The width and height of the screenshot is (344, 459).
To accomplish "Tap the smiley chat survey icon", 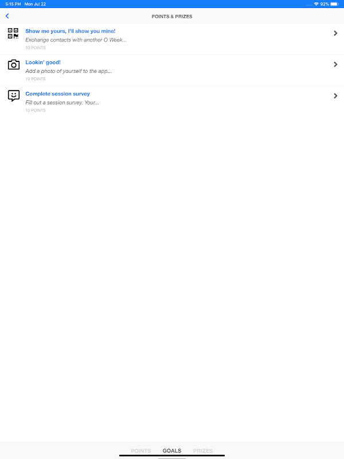I will (x=13, y=96).
